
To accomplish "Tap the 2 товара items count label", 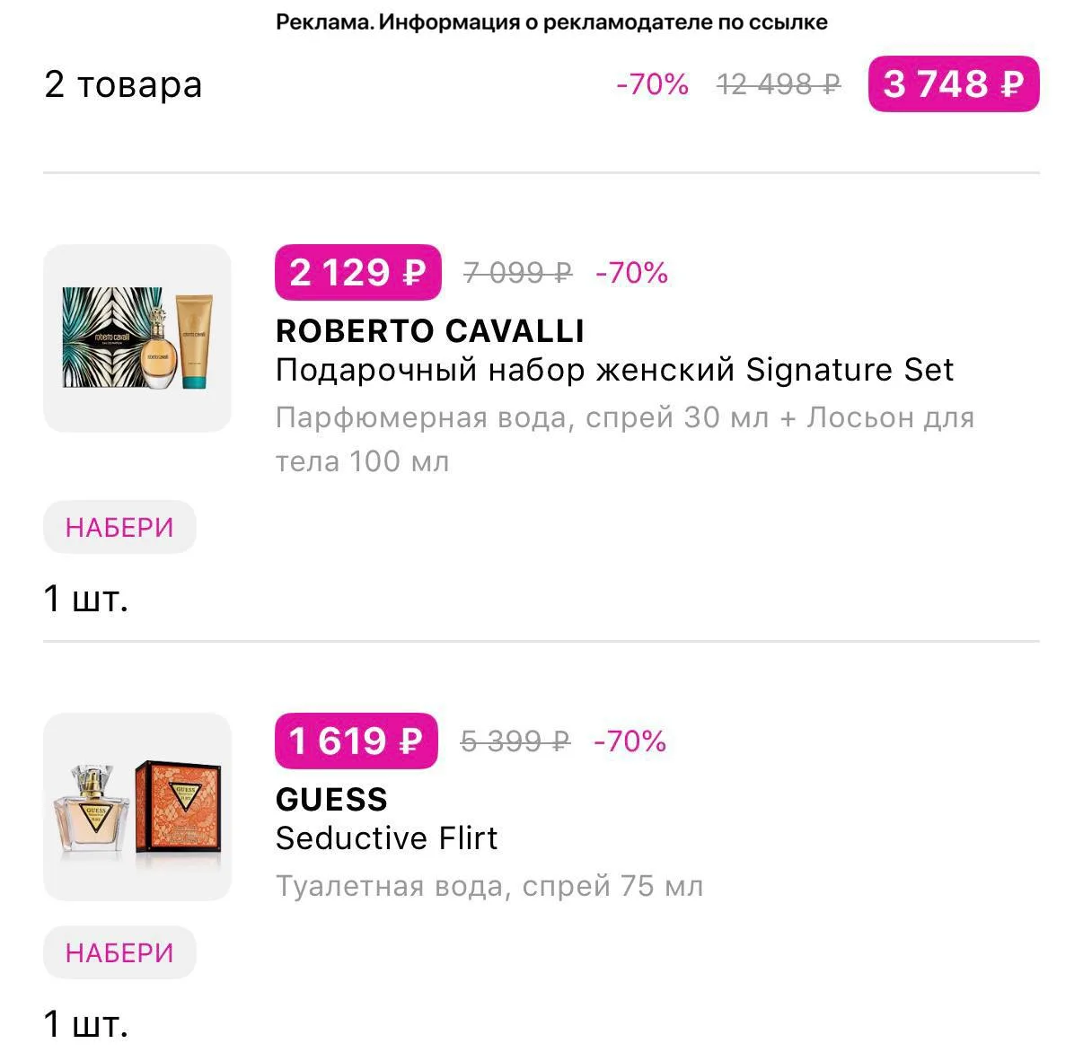I will (x=123, y=84).
